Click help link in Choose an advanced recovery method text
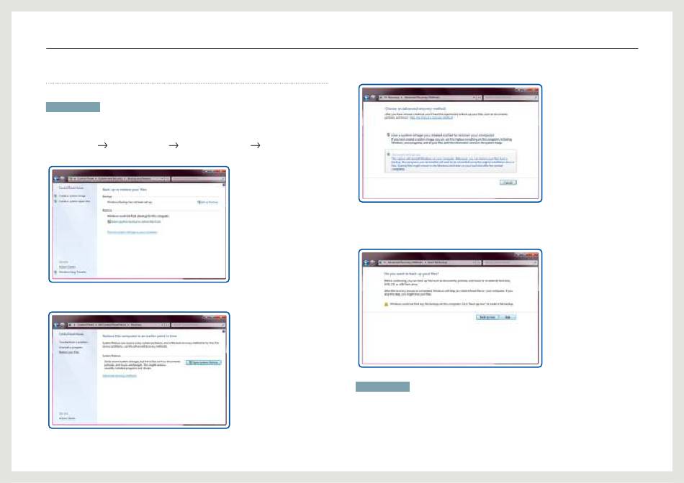The height and width of the screenshot is (483, 684). (x=431, y=118)
